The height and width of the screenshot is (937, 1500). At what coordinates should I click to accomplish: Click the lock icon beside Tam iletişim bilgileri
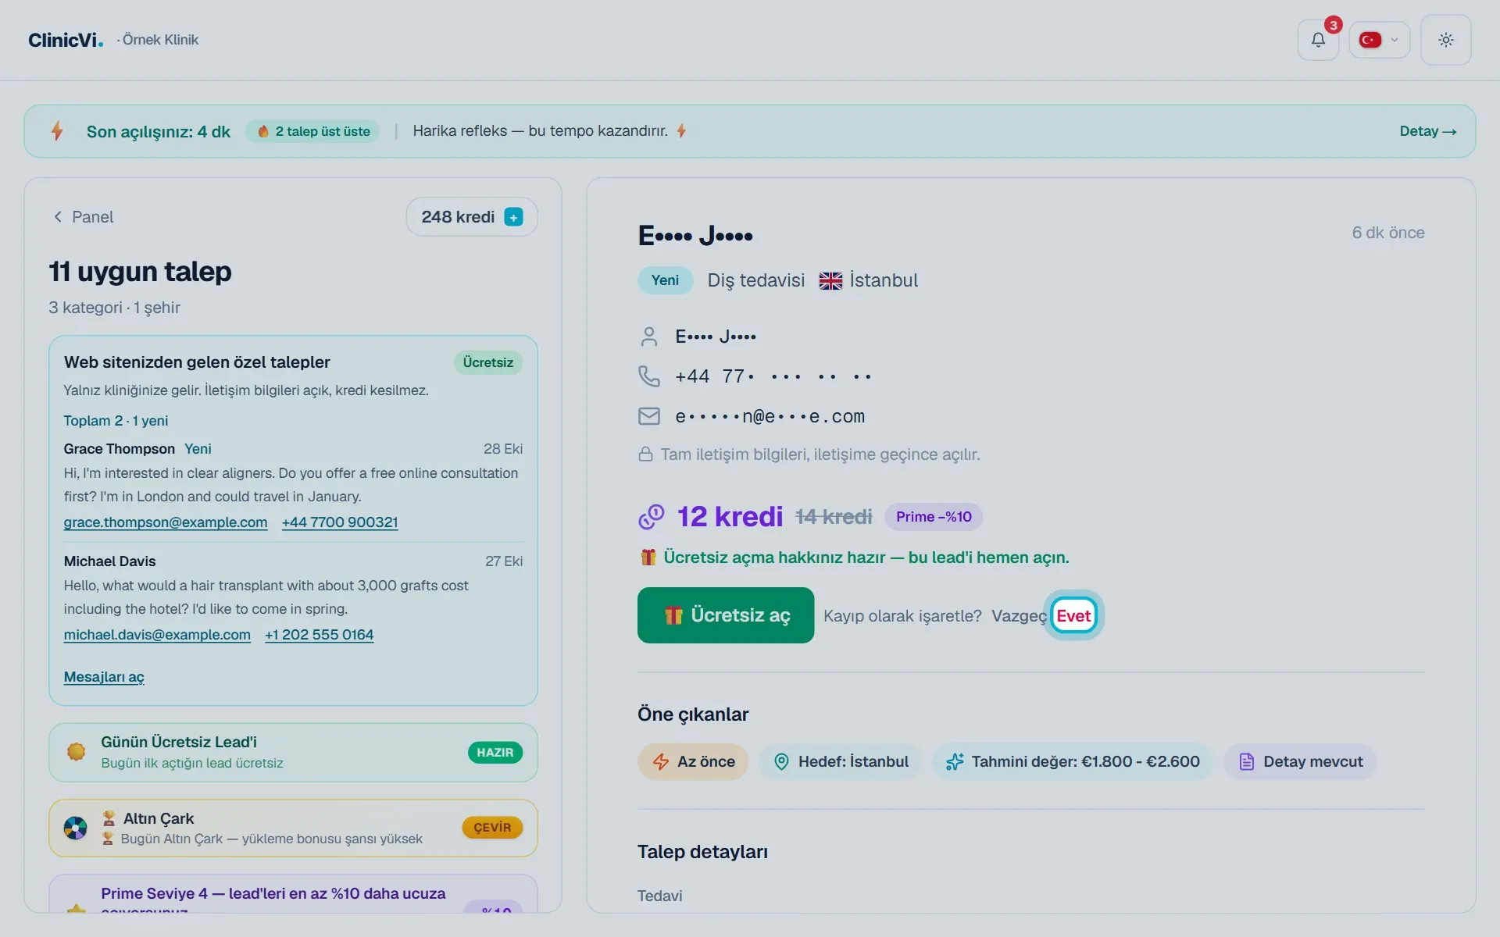(646, 454)
